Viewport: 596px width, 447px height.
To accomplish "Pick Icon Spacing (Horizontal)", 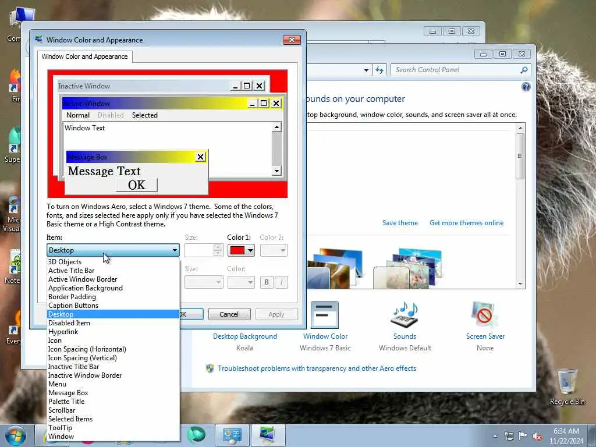I will pos(113,349).
